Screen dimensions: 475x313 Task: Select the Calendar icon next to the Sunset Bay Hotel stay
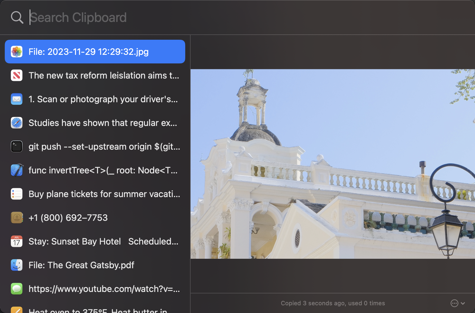pyautogui.click(x=17, y=241)
